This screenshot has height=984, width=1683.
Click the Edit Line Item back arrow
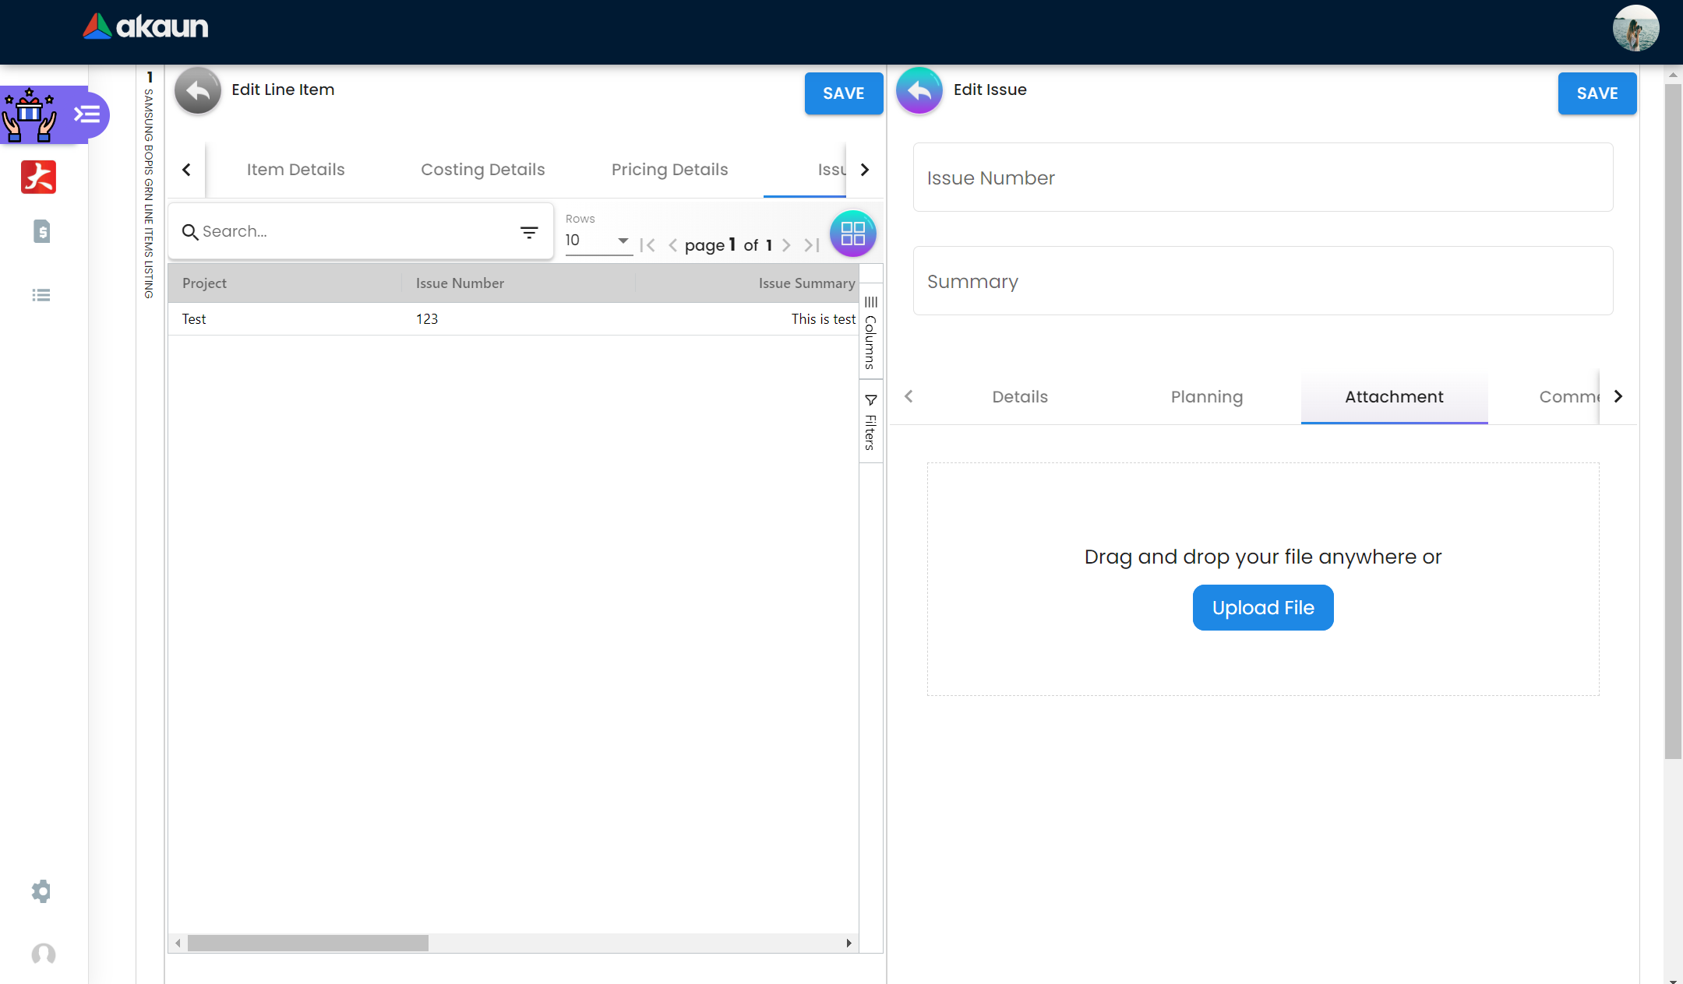198,91
